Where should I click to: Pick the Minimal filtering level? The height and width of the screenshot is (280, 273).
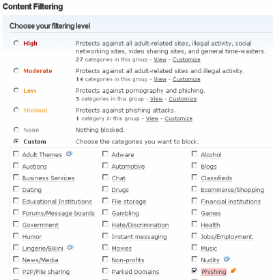(x=16, y=110)
